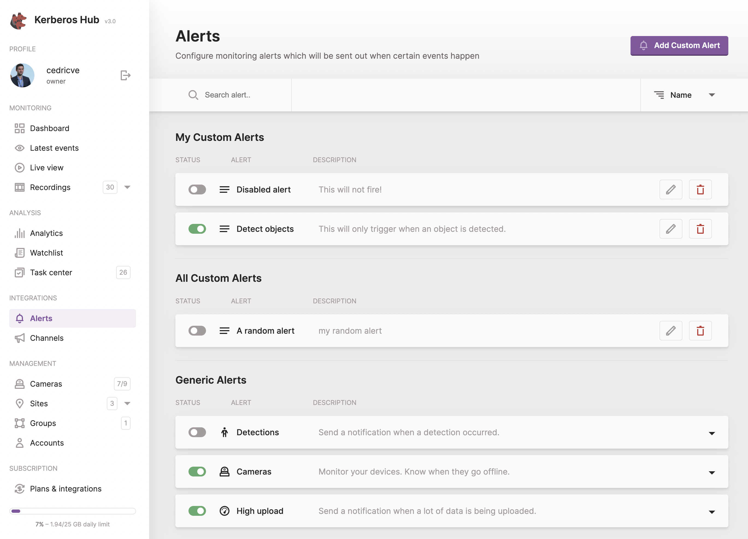Screen dimensions: 748x539
Task: Open Live view
Action: coord(46,167)
